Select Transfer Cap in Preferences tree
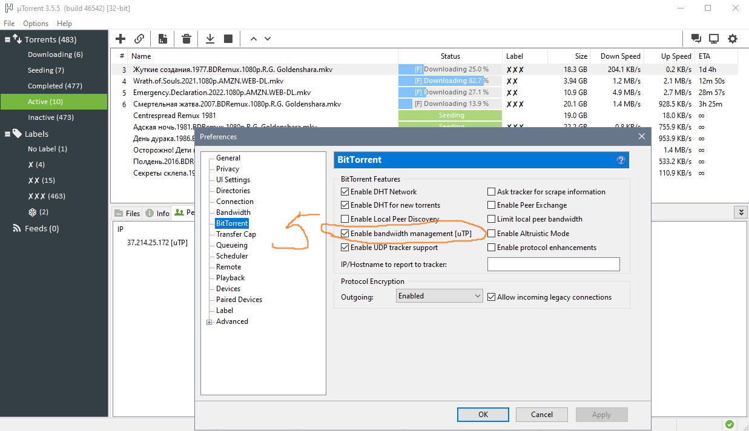749x431 pixels. click(x=236, y=234)
